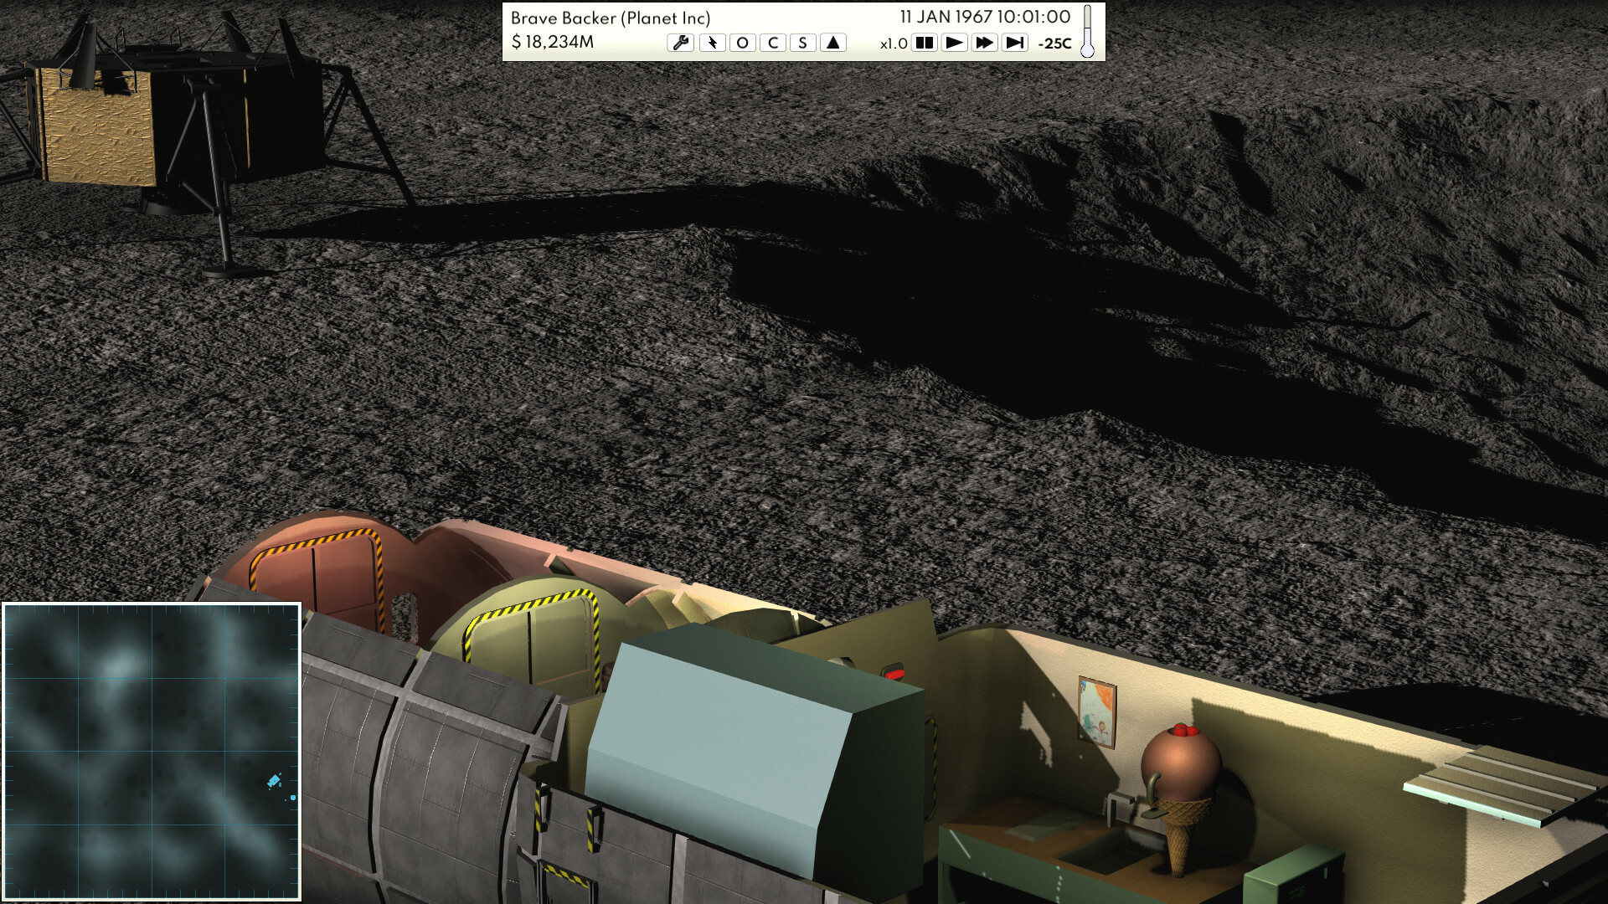This screenshot has height=904, width=1608.
Task: Select the lunar lander on the surface
Action: click(167, 117)
